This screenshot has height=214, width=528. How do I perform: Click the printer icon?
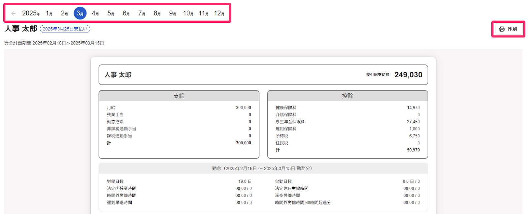[502, 29]
